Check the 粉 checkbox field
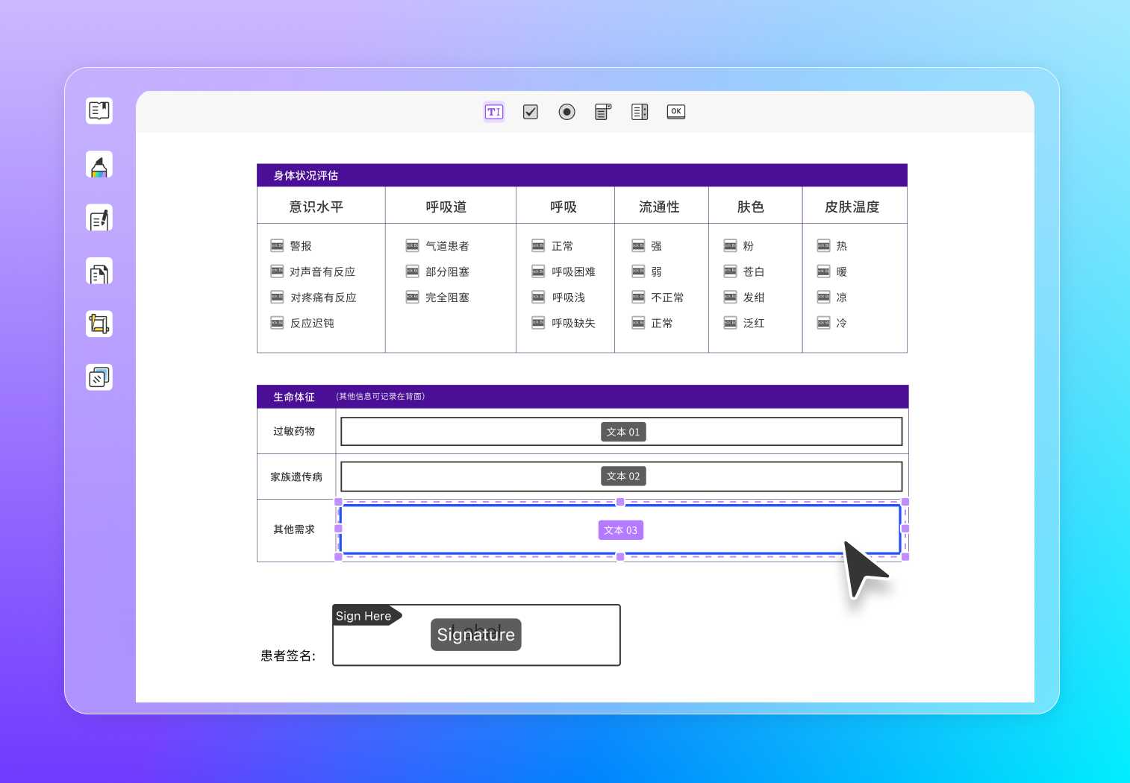The image size is (1130, 783). point(730,245)
